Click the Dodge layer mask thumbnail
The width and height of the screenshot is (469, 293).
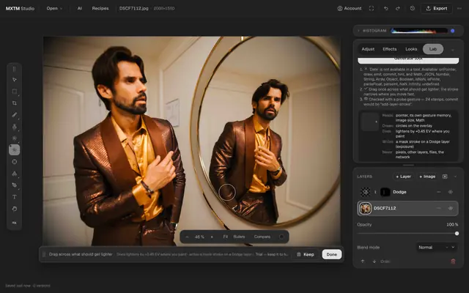point(385,192)
